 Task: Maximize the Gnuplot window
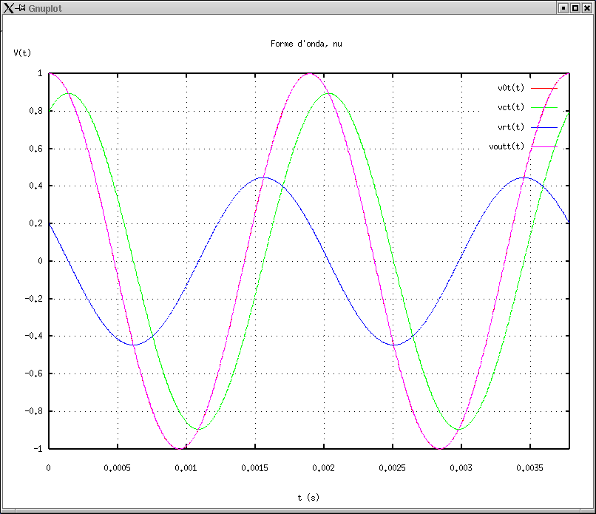pos(575,7)
